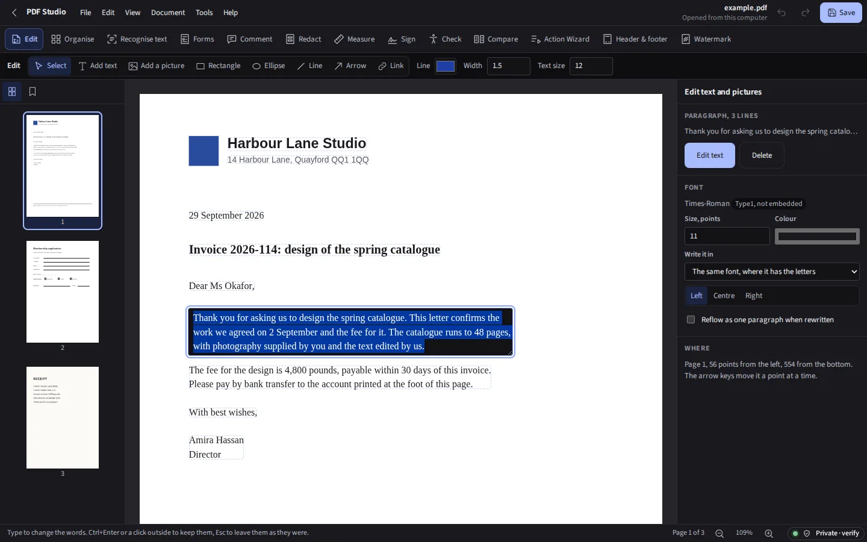Click the Edit text button
The height and width of the screenshot is (542, 867).
(x=710, y=155)
